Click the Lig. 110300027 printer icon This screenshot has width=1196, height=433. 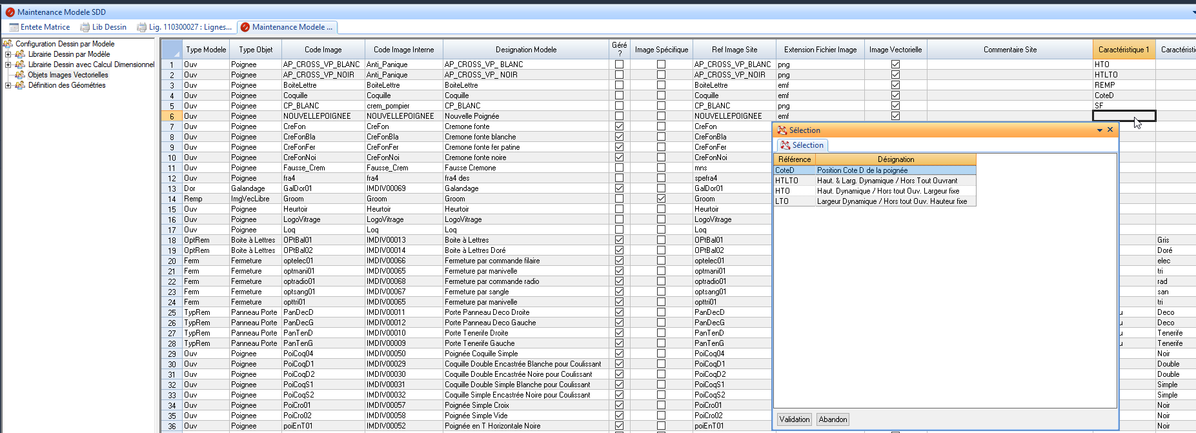click(x=141, y=27)
